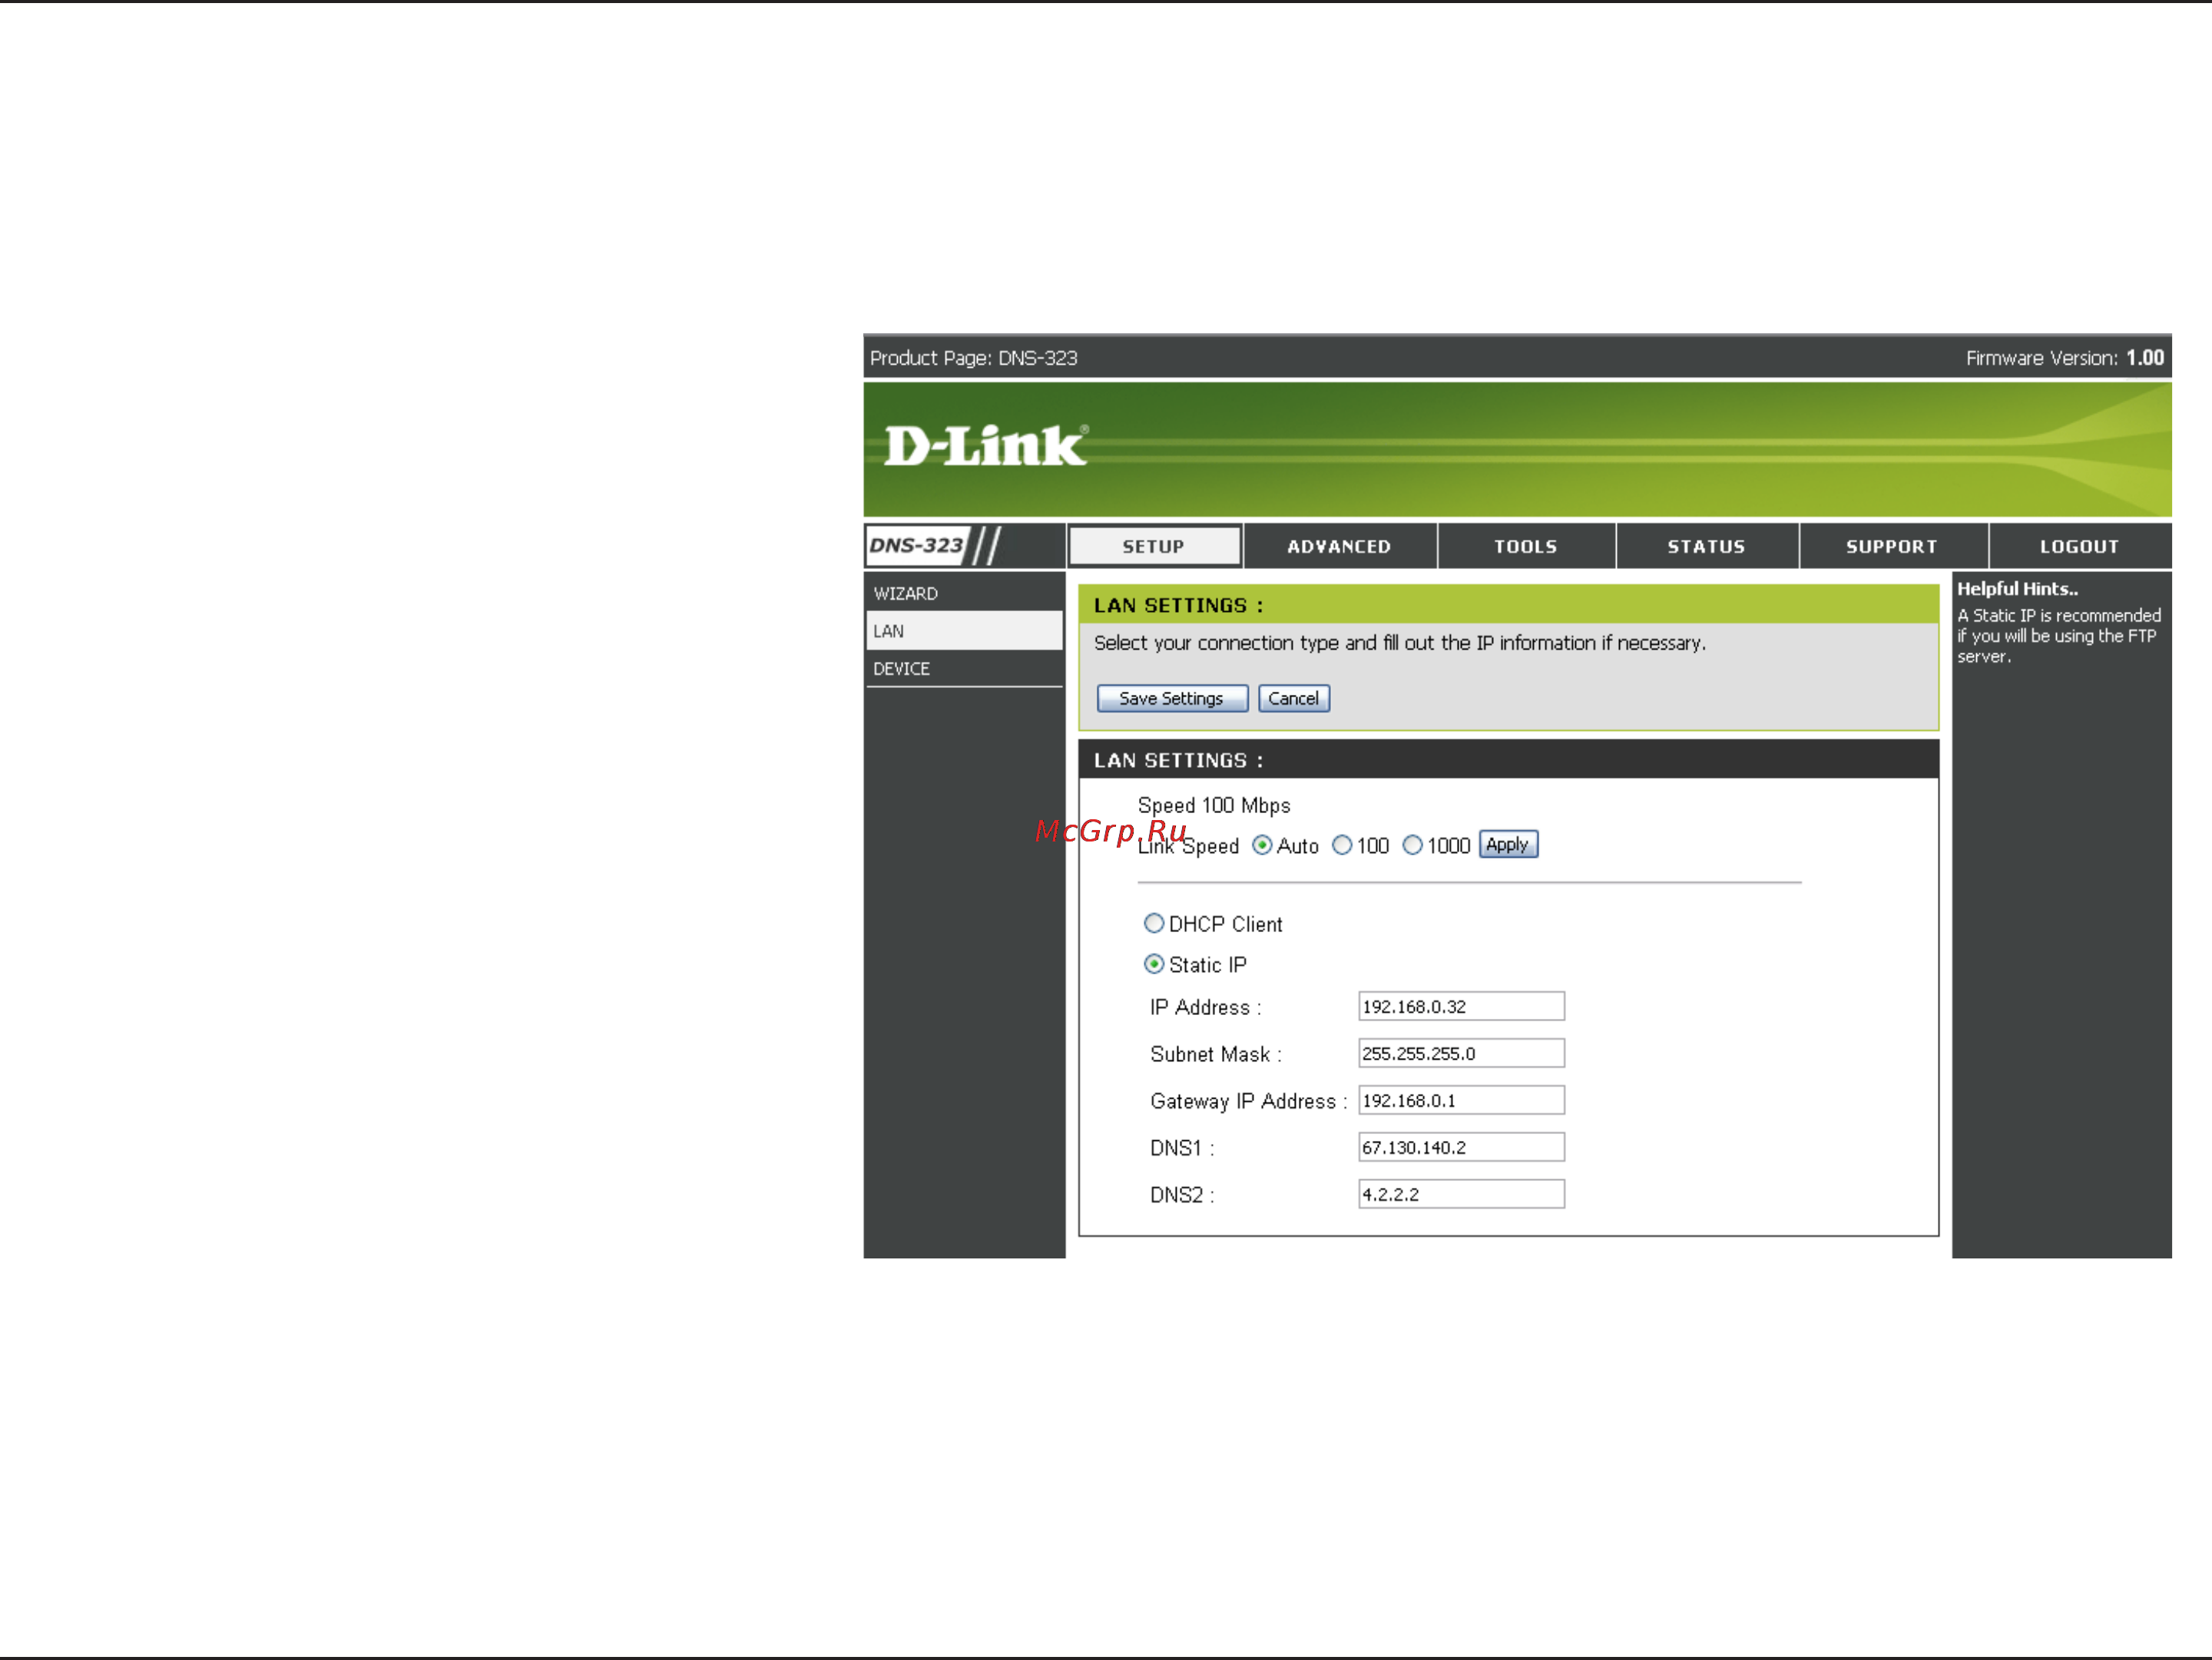Click the Subnet Mask input field
This screenshot has height=1660, width=2212.
click(x=1461, y=1053)
